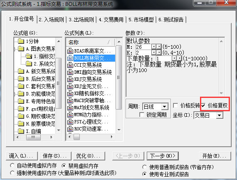Select the 2.系统交易 subfolder icon

coord(29,64)
